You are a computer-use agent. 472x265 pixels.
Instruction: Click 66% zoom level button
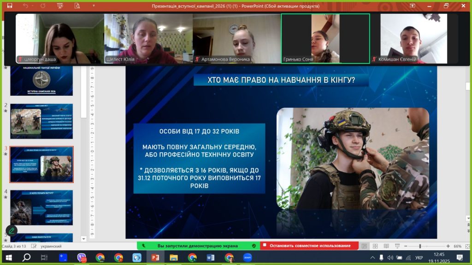click(458, 246)
